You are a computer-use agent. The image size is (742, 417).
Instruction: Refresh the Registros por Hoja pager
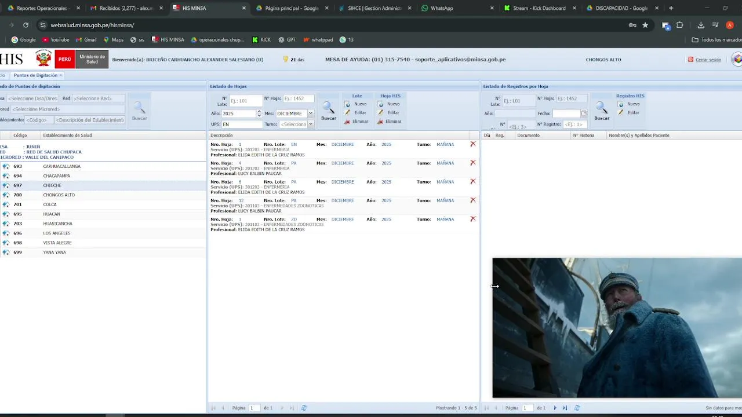(x=577, y=408)
